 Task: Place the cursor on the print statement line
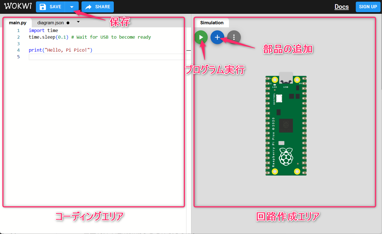click(61, 50)
